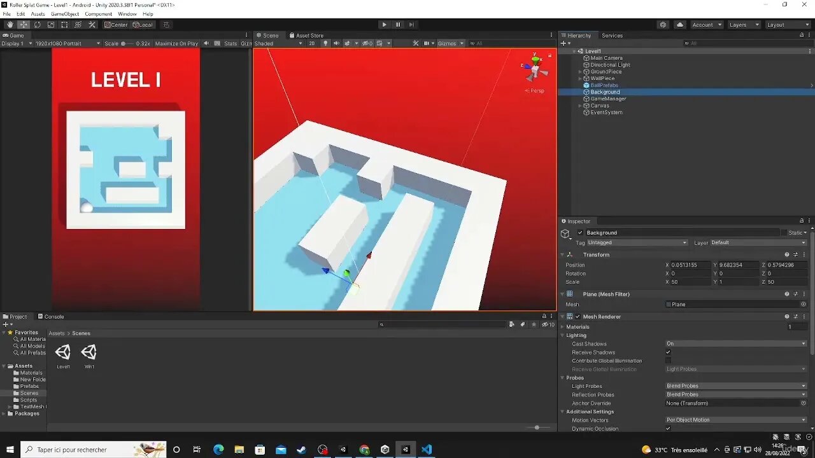815x458 pixels.
Task: Toggle the Static checkbox
Action: [785, 233]
